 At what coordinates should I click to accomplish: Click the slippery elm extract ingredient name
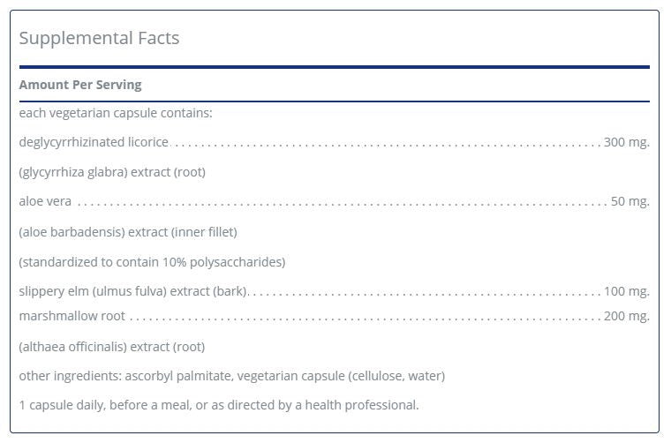click(133, 291)
